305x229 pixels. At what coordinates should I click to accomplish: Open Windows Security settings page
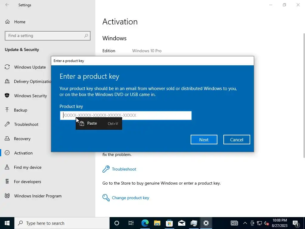pyautogui.click(x=31, y=96)
